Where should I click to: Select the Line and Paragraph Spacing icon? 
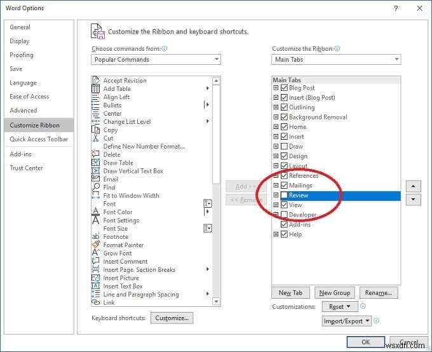(x=95, y=294)
